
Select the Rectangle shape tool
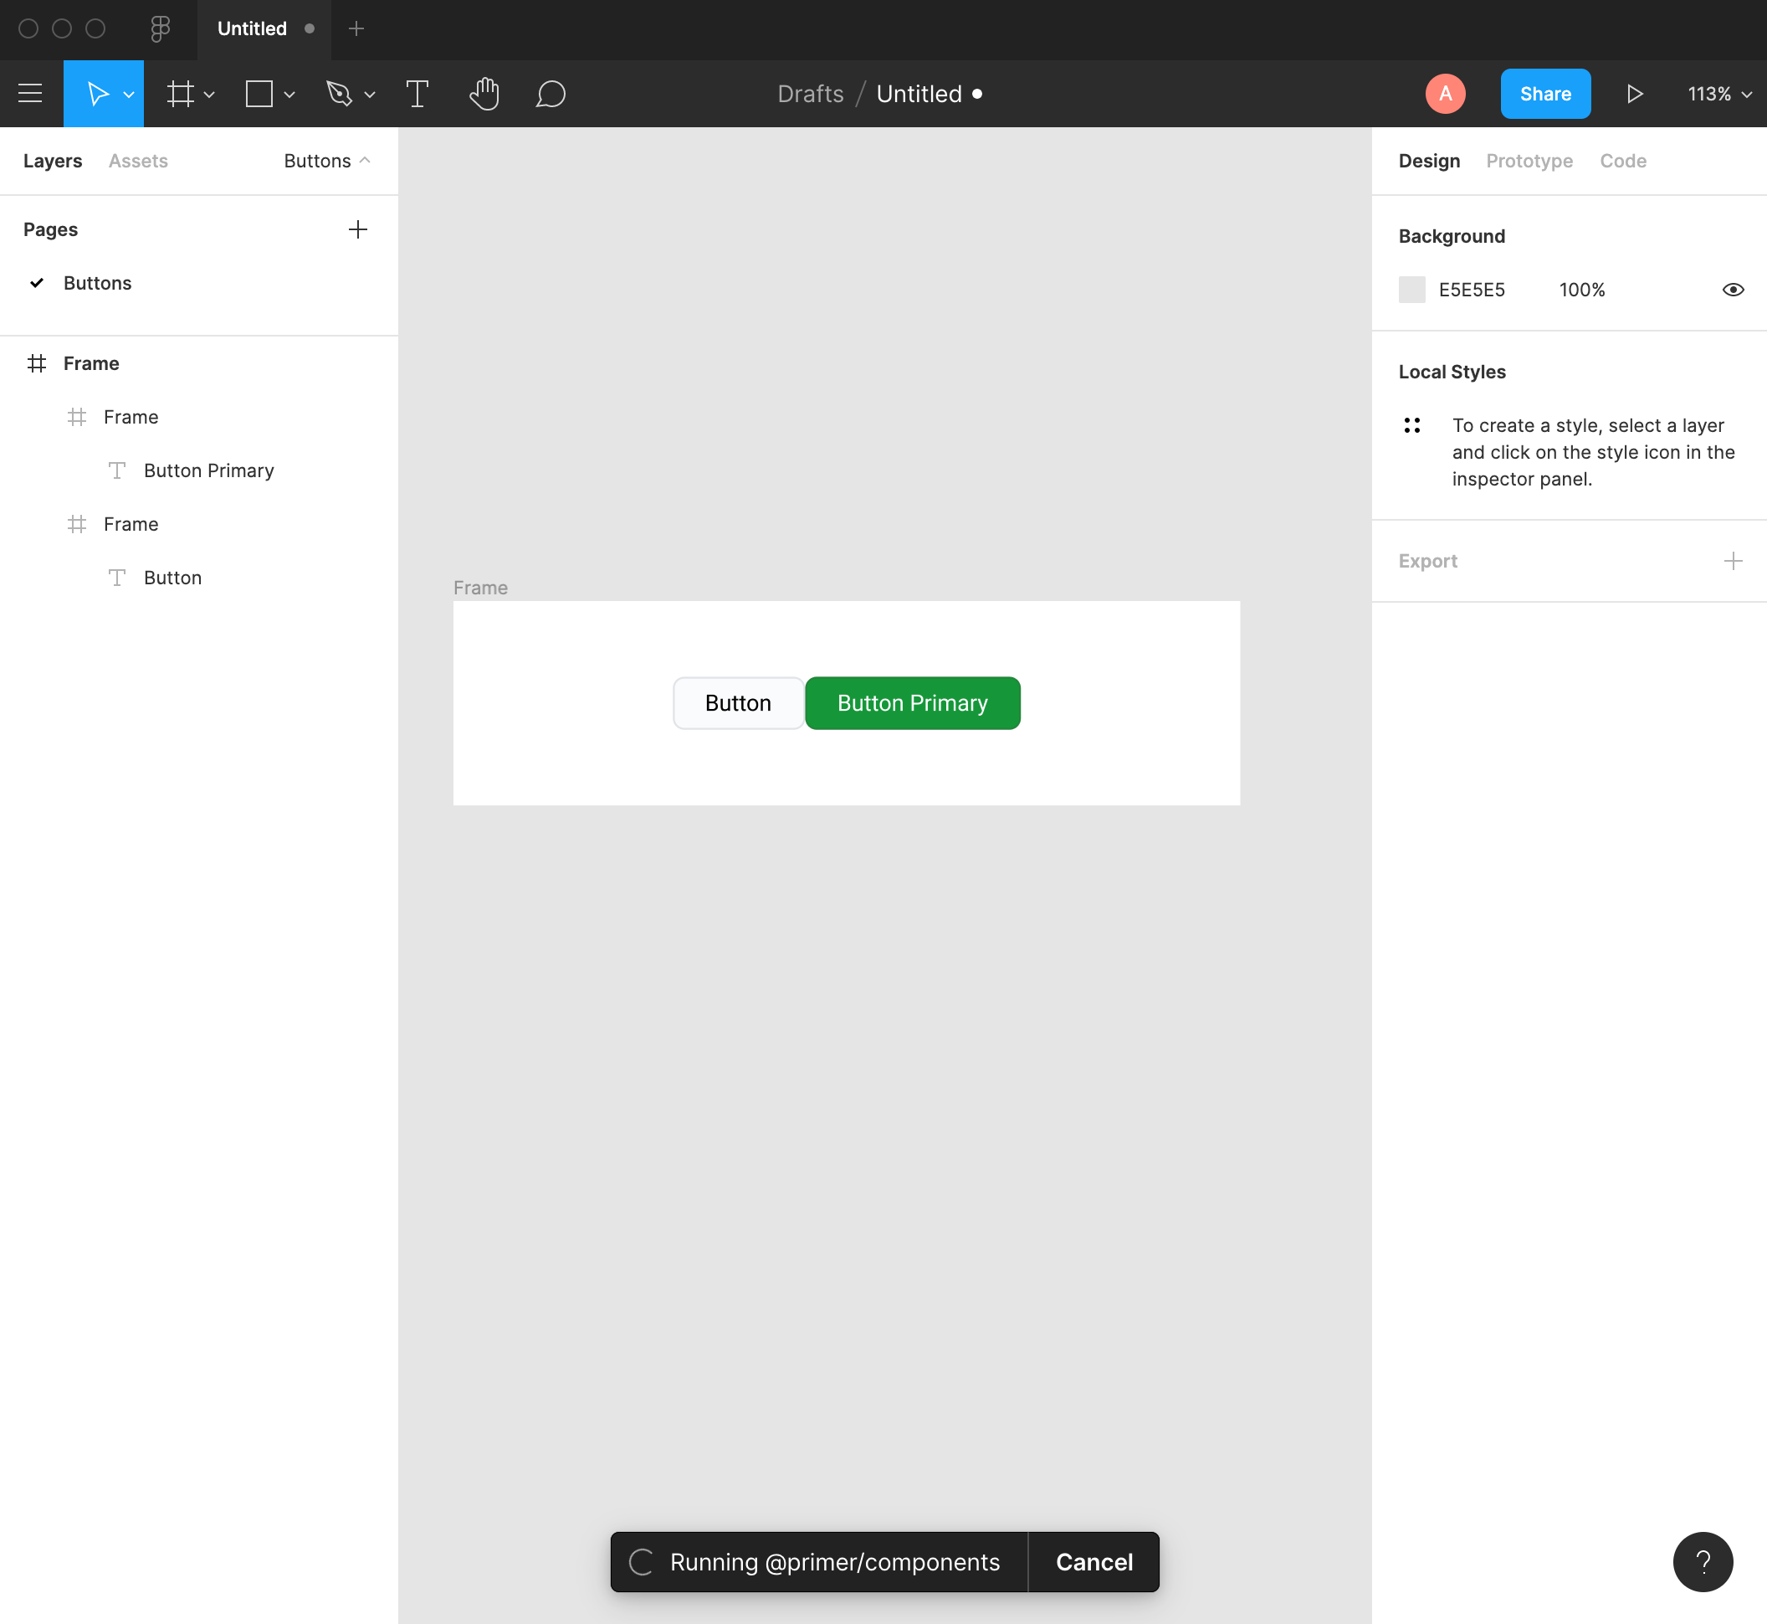259,93
